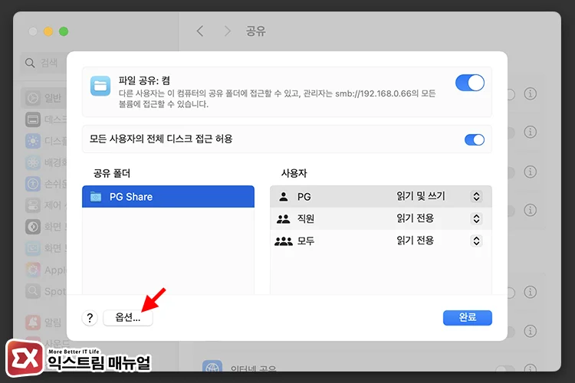Click the blue Done (완료) button
Screen dimensions: 575x383
click(x=467, y=317)
